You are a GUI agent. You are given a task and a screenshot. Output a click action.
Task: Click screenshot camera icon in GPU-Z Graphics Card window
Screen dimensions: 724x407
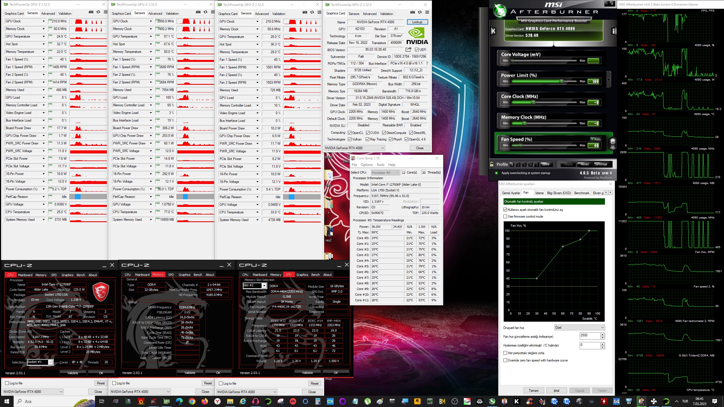[x=413, y=12]
